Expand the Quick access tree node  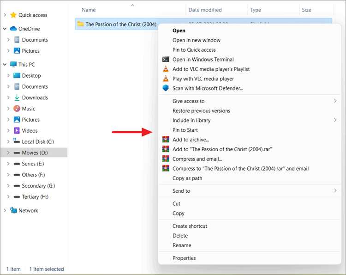click(5, 15)
